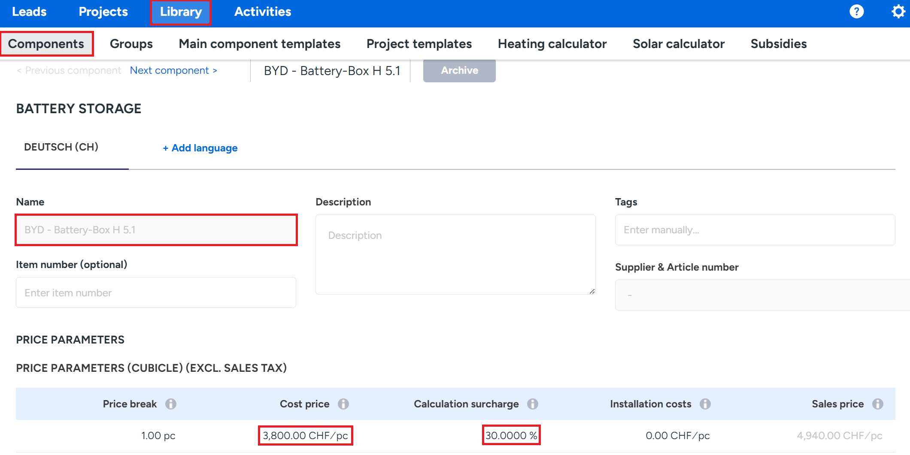
Task: Select the DEUTSCH (CH) language tab
Action: [61, 147]
